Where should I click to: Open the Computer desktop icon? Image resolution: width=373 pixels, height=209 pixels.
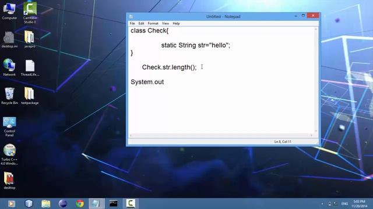coord(9,10)
